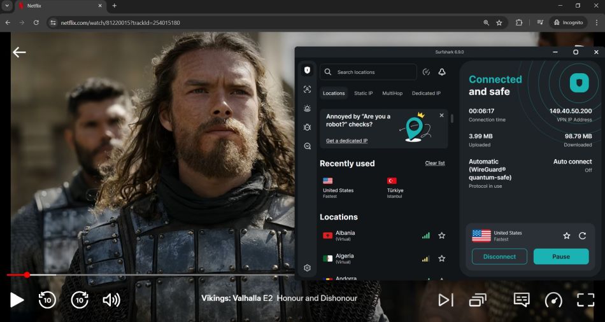Rewind the video 10 seconds
This screenshot has height=322, width=605.
click(x=47, y=300)
